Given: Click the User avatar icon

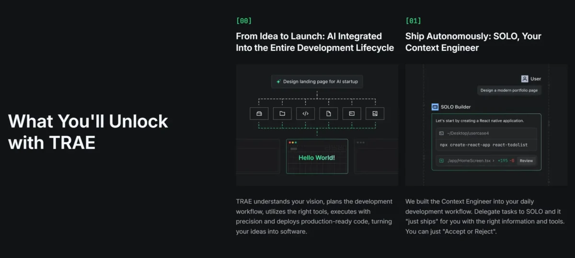Looking at the screenshot, I should 525,79.
